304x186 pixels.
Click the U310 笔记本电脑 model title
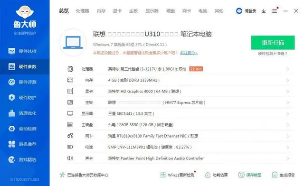tap(152, 34)
